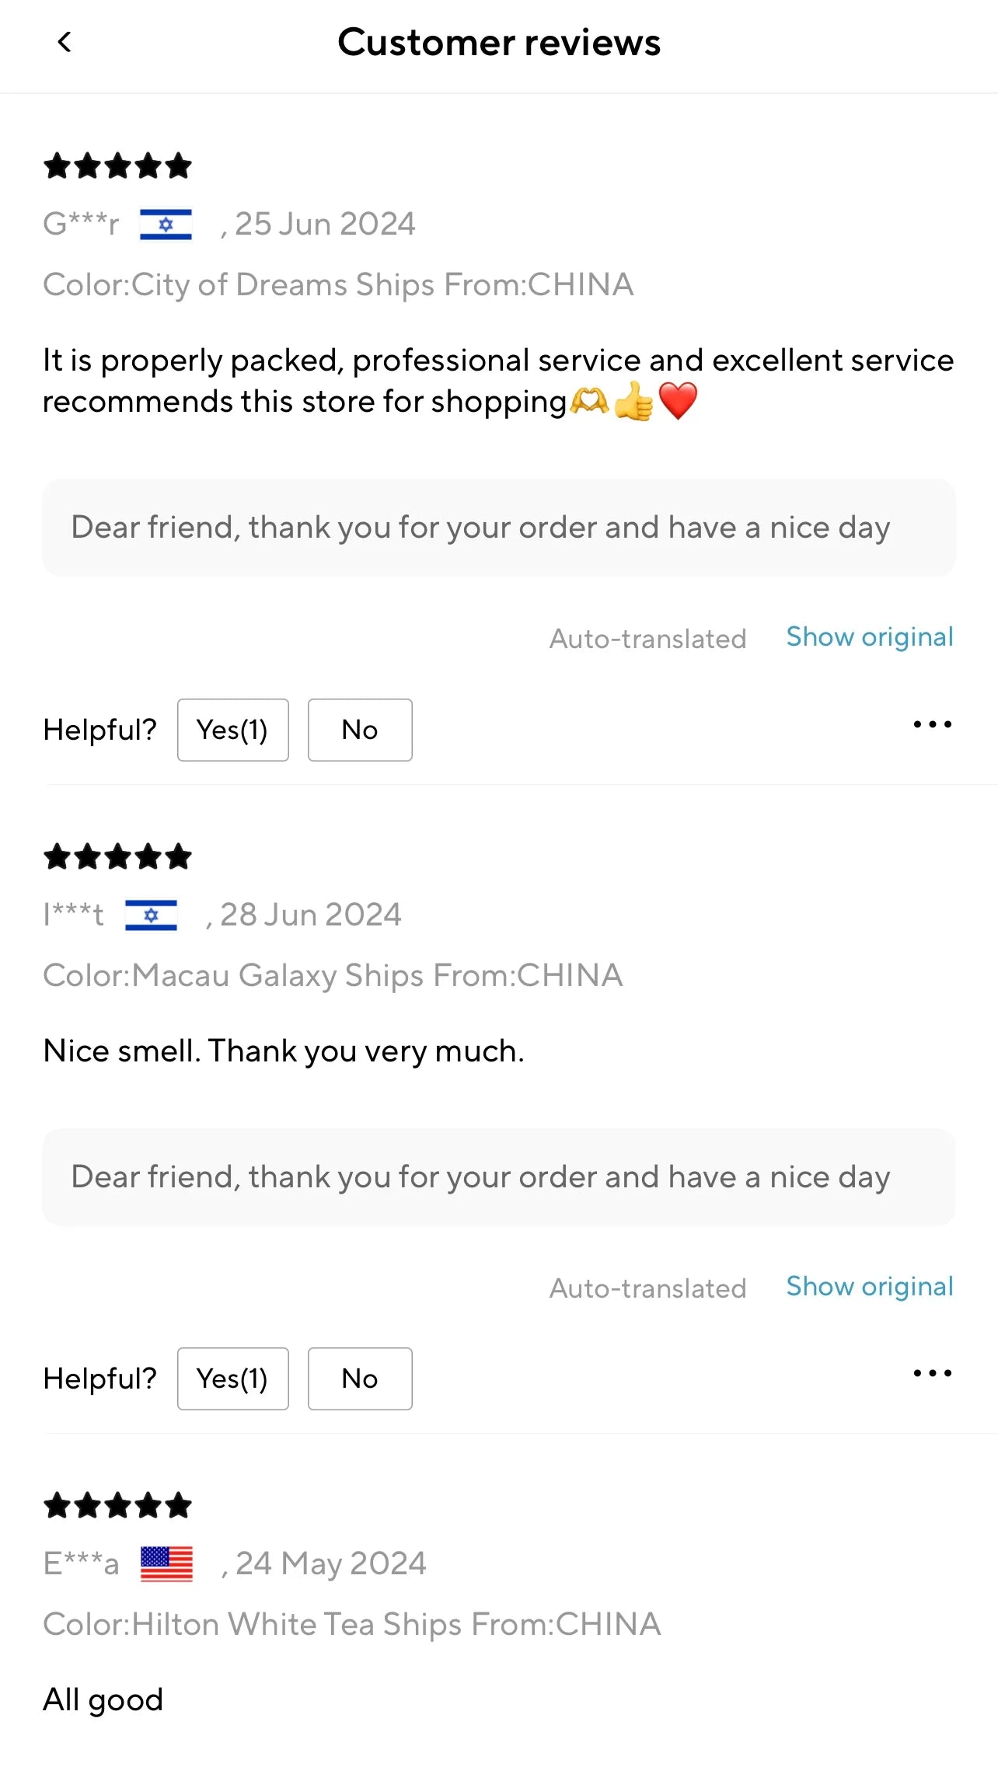
Task: Select the Customer reviews title
Action: (x=499, y=43)
